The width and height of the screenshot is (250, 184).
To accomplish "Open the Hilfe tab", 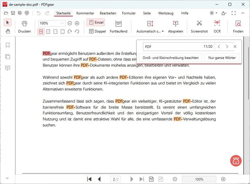I will coord(185,13).
